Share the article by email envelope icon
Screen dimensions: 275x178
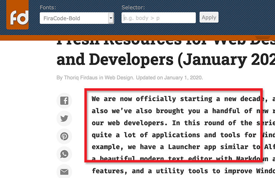[64, 172]
